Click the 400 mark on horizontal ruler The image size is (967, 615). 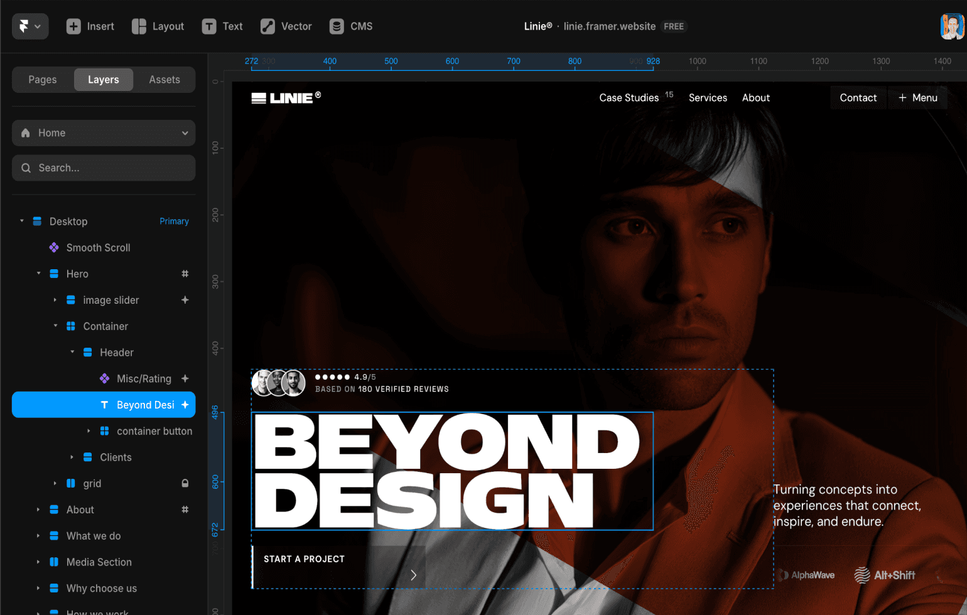click(x=330, y=61)
